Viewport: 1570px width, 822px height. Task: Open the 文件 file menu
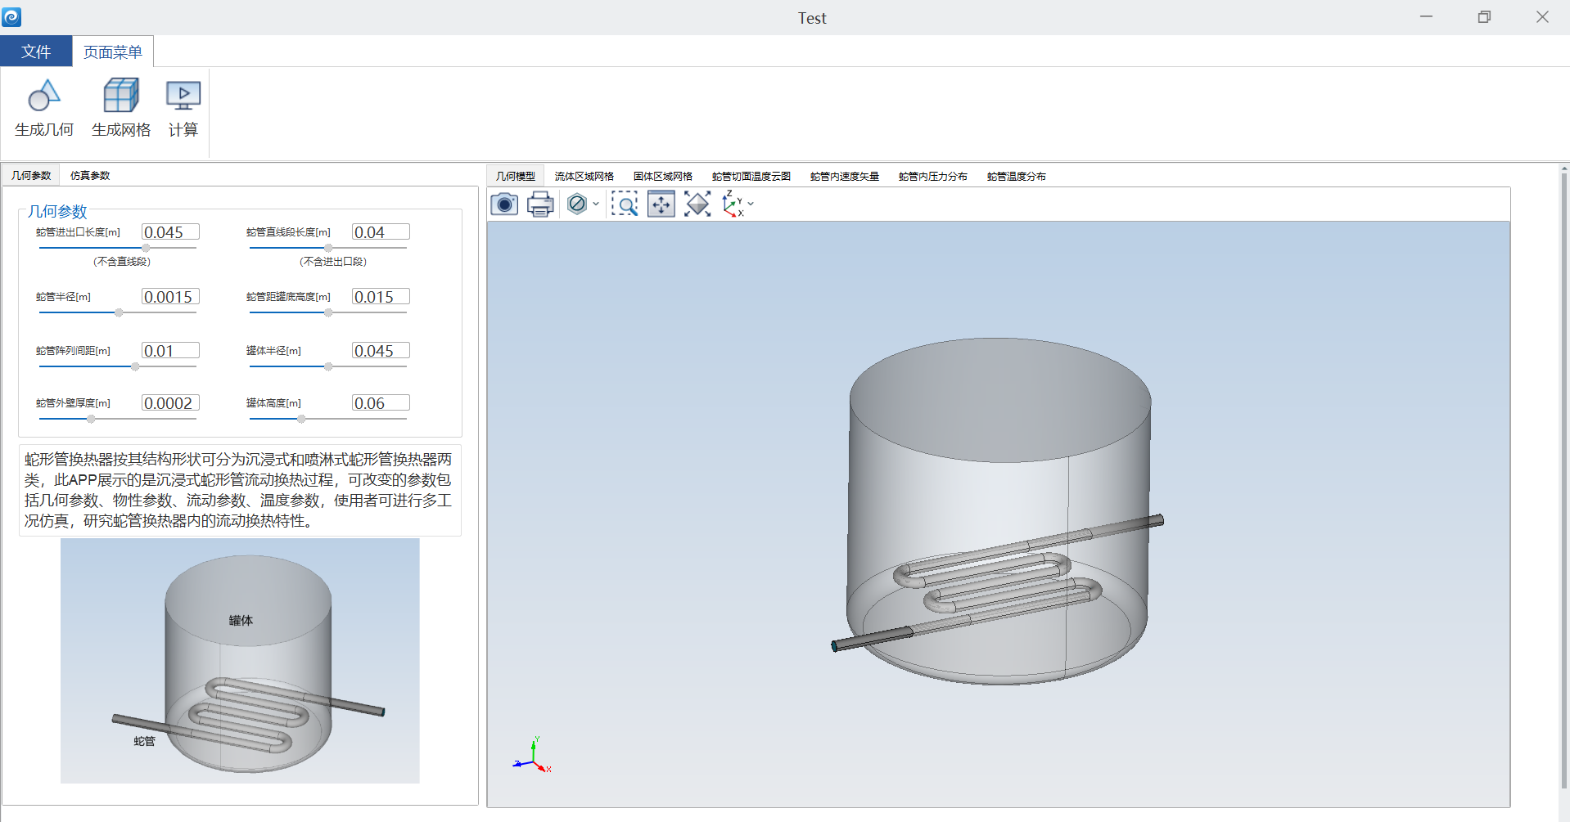36,52
